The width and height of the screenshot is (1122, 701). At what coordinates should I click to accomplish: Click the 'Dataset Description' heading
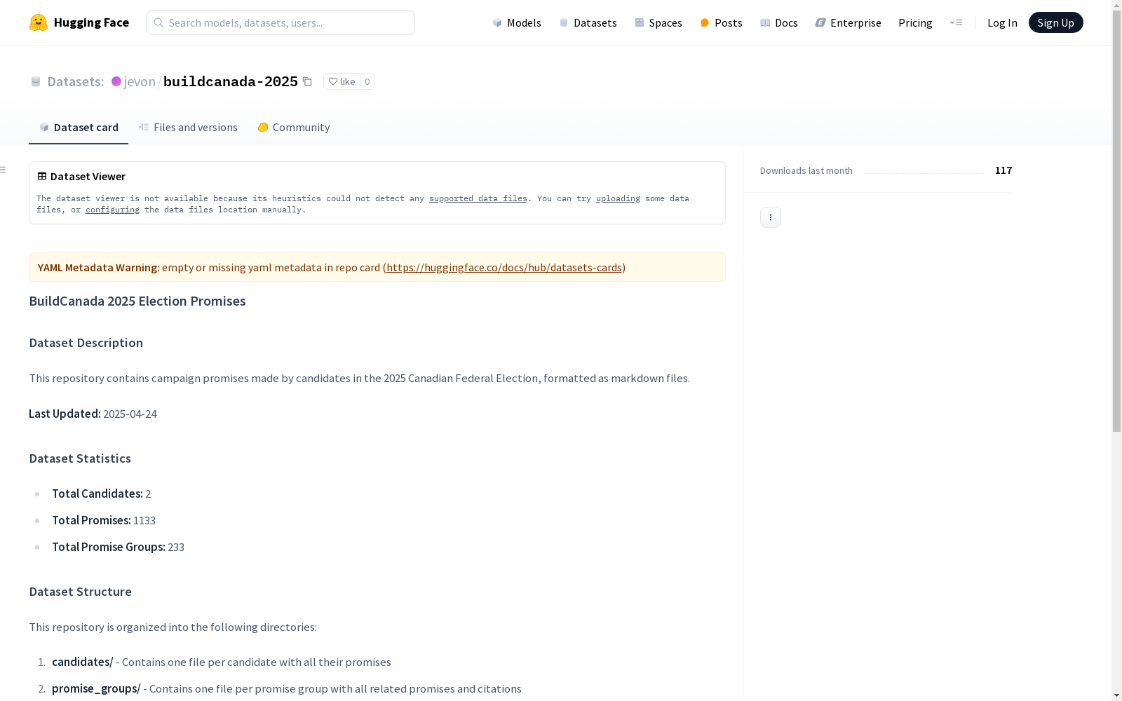pos(86,343)
